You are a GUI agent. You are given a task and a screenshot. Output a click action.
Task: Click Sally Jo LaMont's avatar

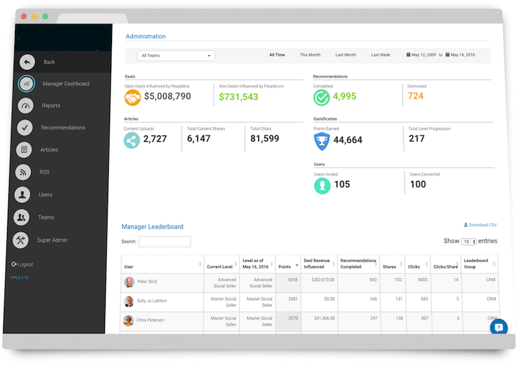(x=128, y=301)
